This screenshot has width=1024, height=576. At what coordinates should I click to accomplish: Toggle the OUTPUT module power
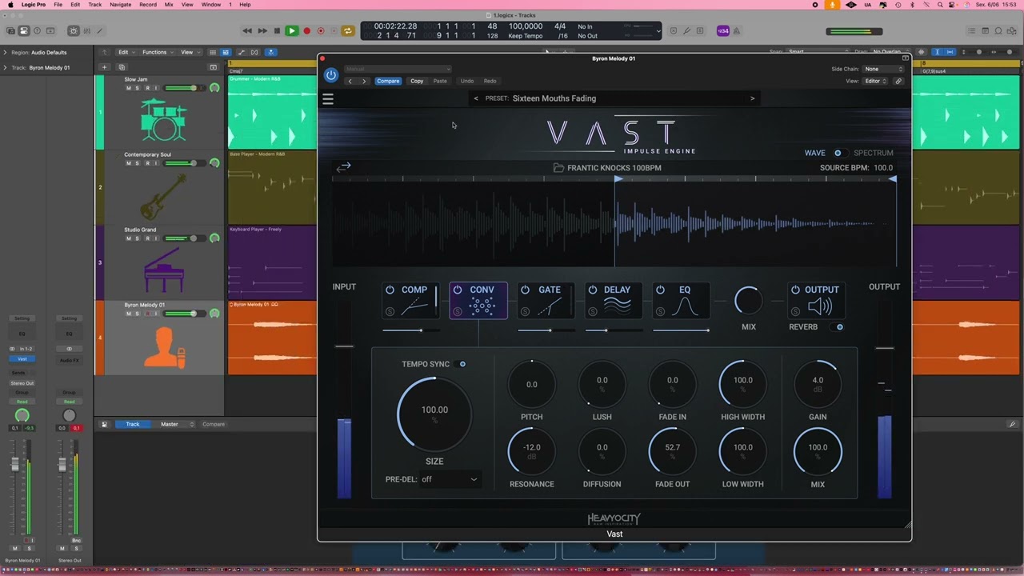pos(795,290)
